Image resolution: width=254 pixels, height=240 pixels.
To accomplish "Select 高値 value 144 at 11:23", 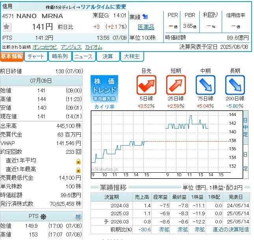I will tap(42, 99).
